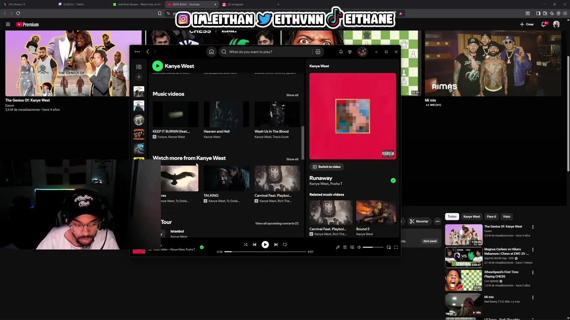Open lyrics microphone icon in Spotify

(x=338, y=247)
